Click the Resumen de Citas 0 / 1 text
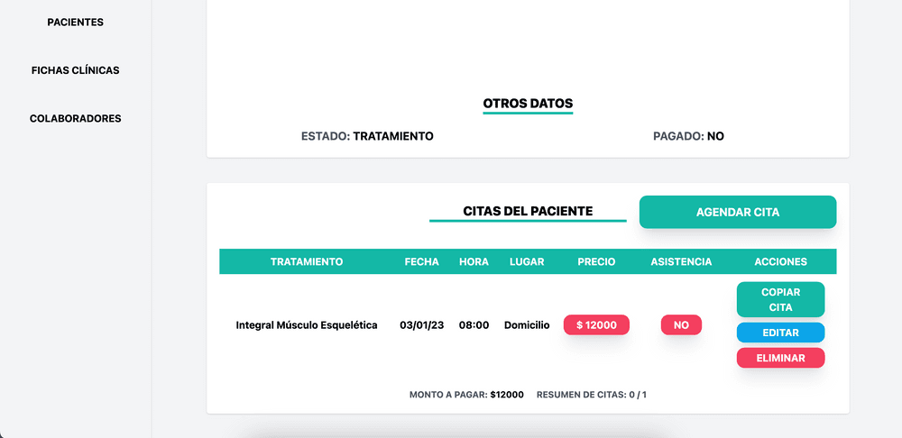This screenshot has height=438, width=902. 592,395
